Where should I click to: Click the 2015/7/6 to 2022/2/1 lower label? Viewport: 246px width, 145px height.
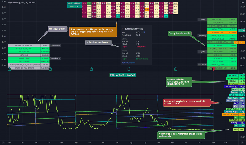pyautogui.click(x=125, y=75)
